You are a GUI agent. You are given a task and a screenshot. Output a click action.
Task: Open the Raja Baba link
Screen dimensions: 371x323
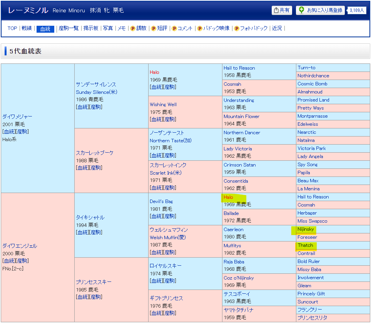click(234, 262)
